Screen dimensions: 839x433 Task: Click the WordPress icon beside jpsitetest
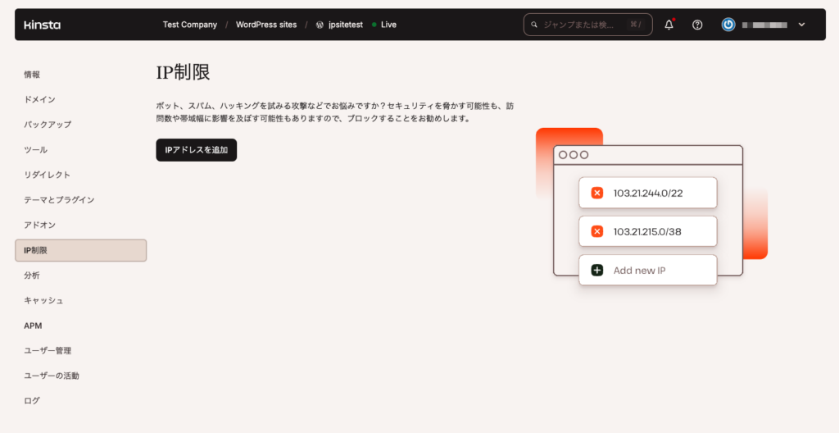(x=320, y=25)
